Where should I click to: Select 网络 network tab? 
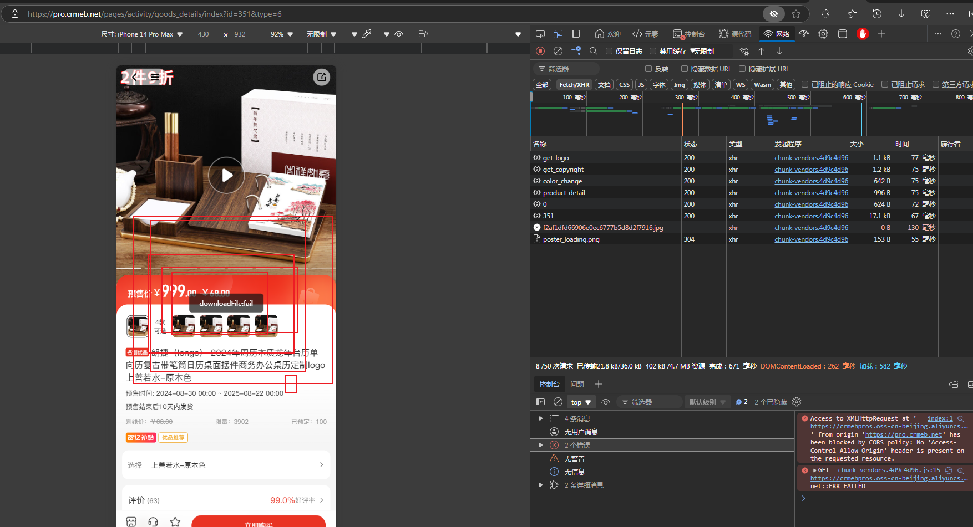pos(777,34)
